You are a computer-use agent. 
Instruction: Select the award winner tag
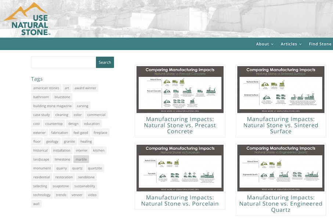pos(85,88)
